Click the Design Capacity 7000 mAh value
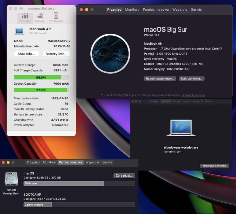Image resolution: width=236 pixels, height=214 pixels. pos(61,84)
